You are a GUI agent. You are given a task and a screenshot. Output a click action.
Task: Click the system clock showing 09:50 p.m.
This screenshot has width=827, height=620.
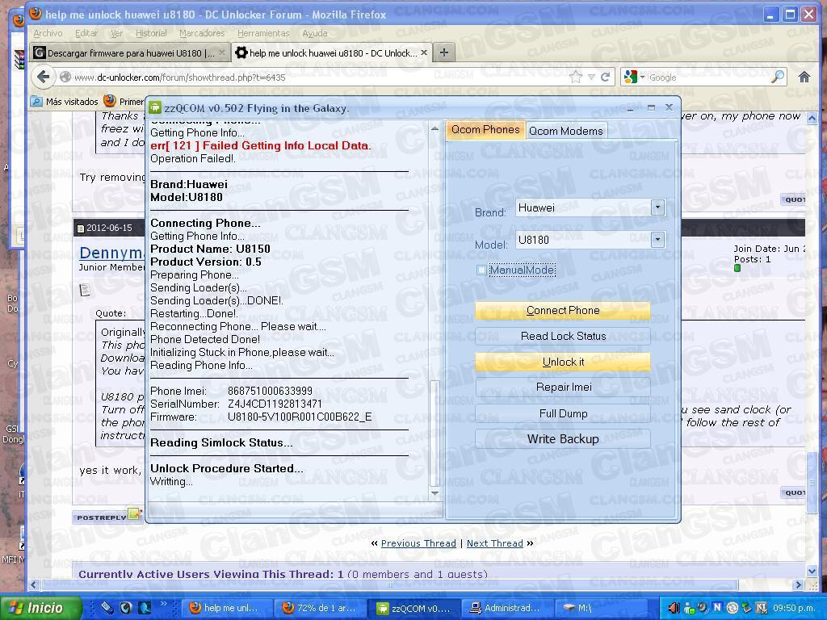coord(796,608)
